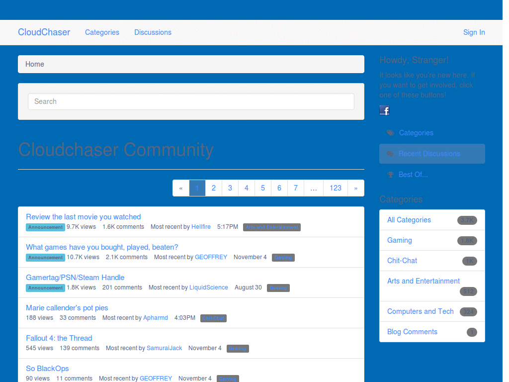Open the Blog Comments category

click(412, 332)
